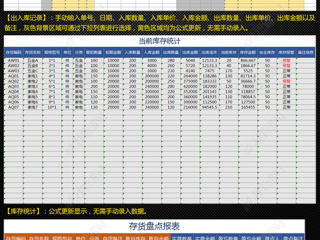This screenshot has height=240, width=320.
Task: Select the outbound amount 216000
Action: 190,107
